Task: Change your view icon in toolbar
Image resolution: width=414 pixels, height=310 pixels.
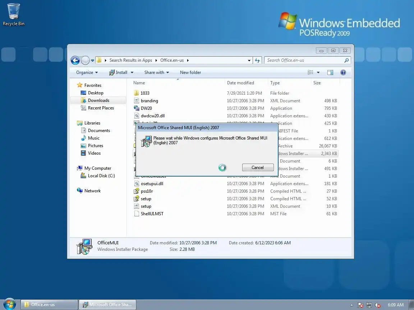Action: 310,72
